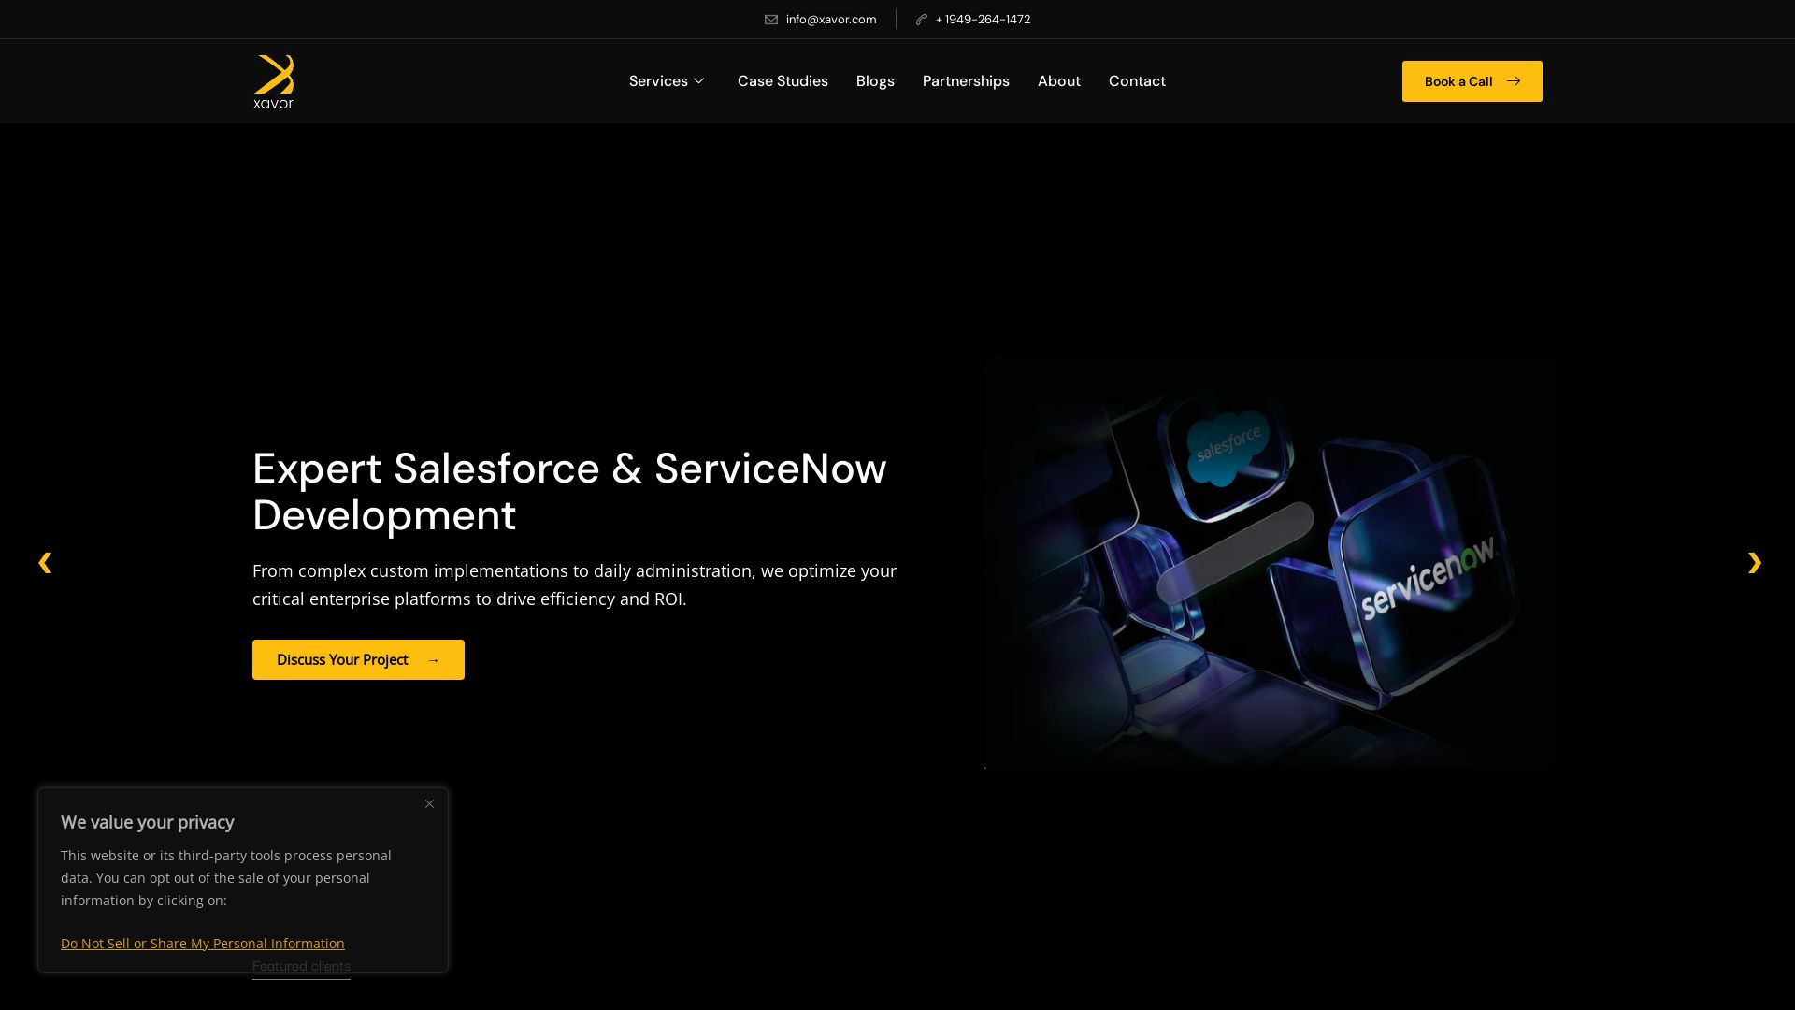Open Do Not Sell or Share link
The height and width of the screenshot is (1010, 1795).
tap(203, 944)
